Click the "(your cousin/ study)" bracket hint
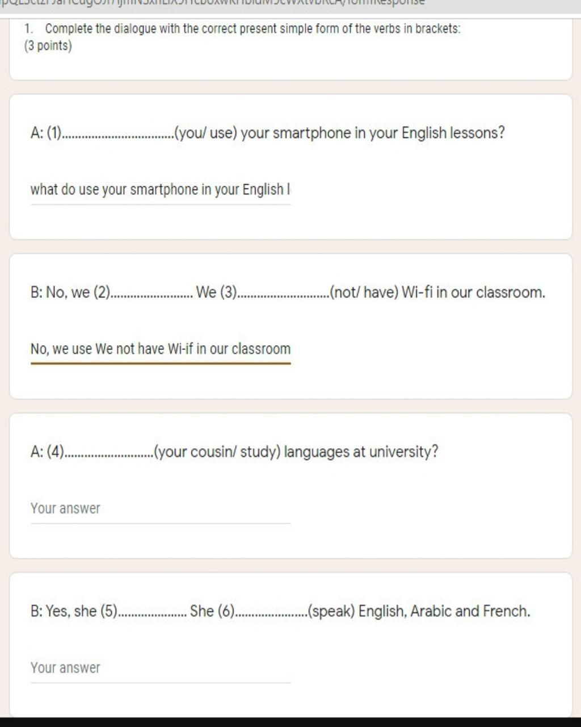 (217, 453)
